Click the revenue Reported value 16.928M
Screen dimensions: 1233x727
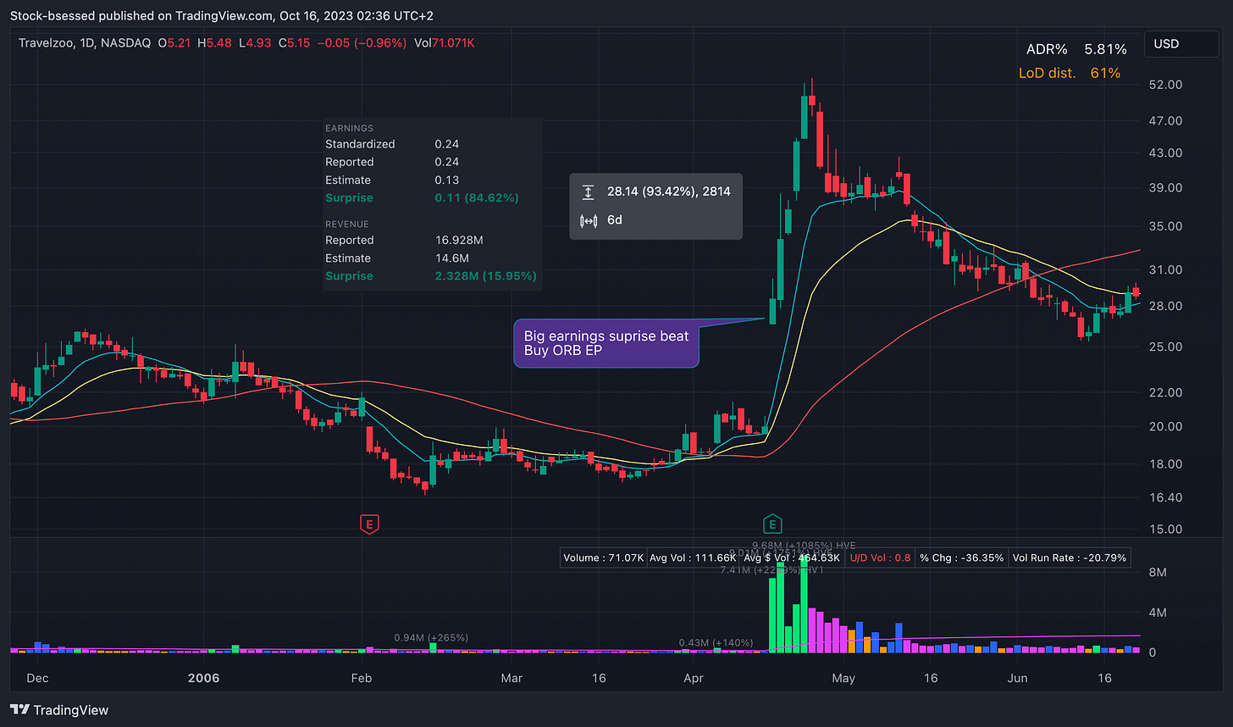click(458, 240)
